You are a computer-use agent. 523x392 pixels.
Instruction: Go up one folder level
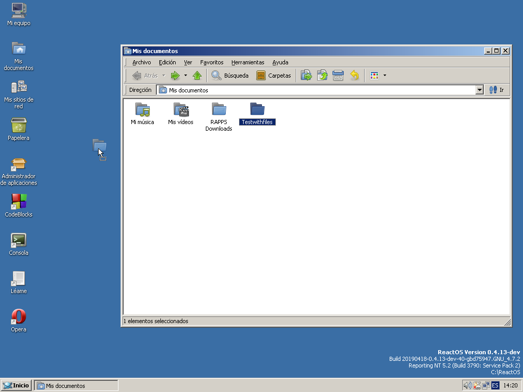(x=197, y=76)
